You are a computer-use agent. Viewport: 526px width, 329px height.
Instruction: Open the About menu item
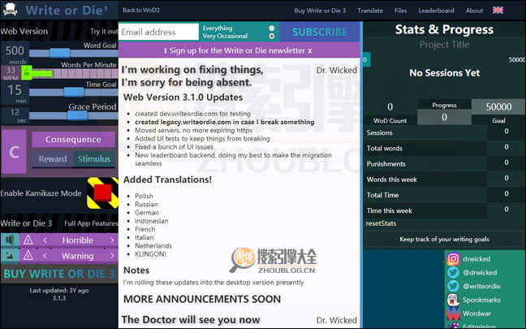click(474, 11)
